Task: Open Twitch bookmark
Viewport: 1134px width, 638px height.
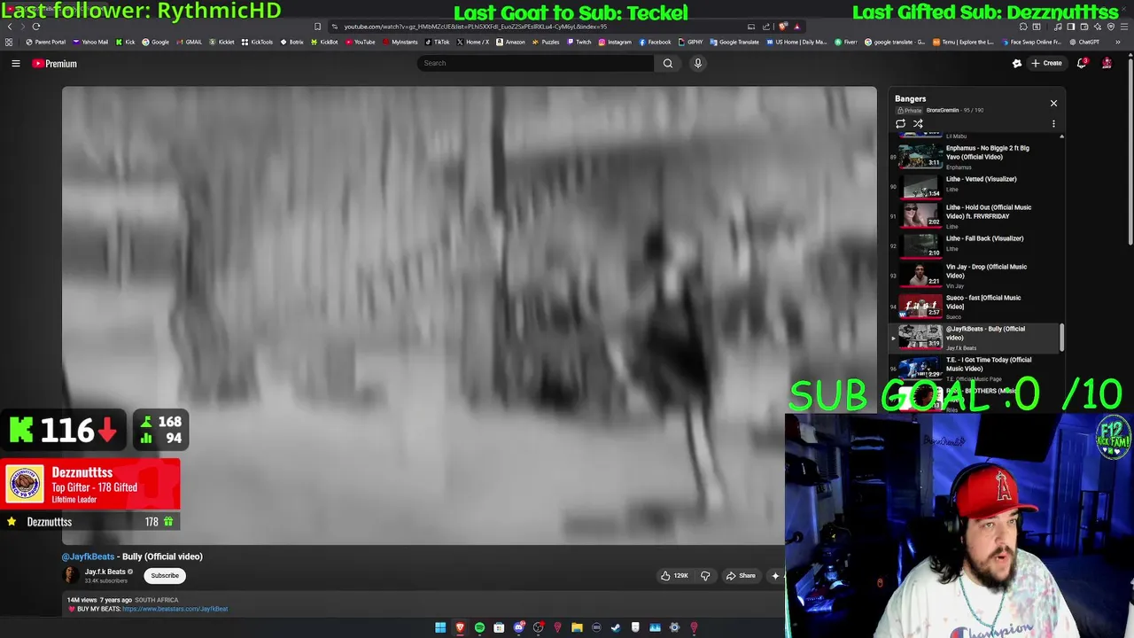Action: [x=579, y=42]
